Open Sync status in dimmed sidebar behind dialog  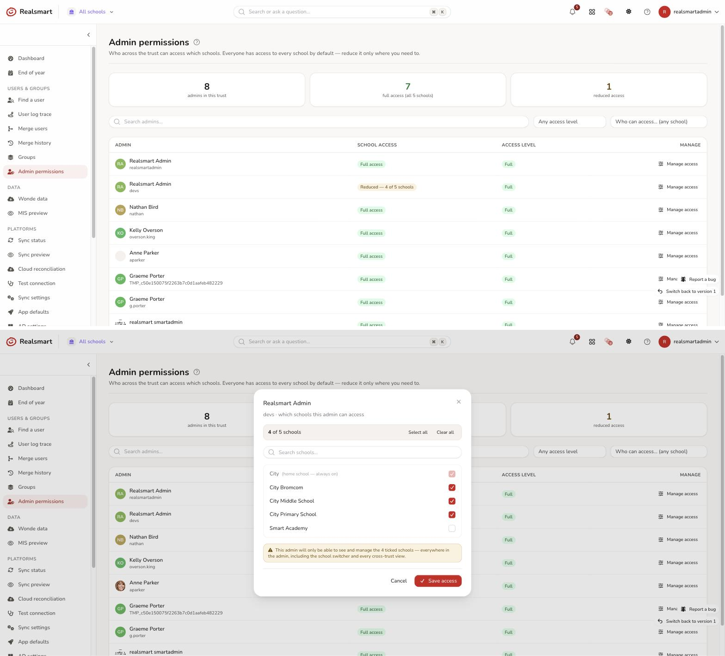tap(45, 571)
